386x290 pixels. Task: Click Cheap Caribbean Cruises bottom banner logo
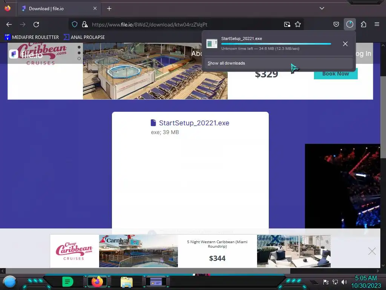74,251
